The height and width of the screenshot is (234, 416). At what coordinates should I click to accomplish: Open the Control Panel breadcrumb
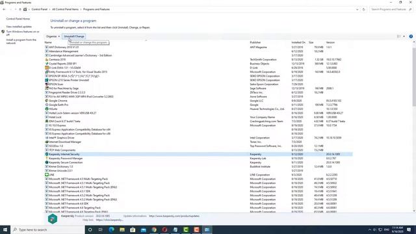click(x=39, y=9)
